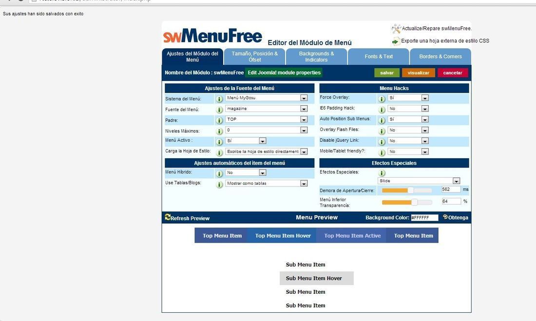This screenshot has height=321, width=536.
Task: Click the Background Color #FFFFFF field
Action: pos(424,218)
